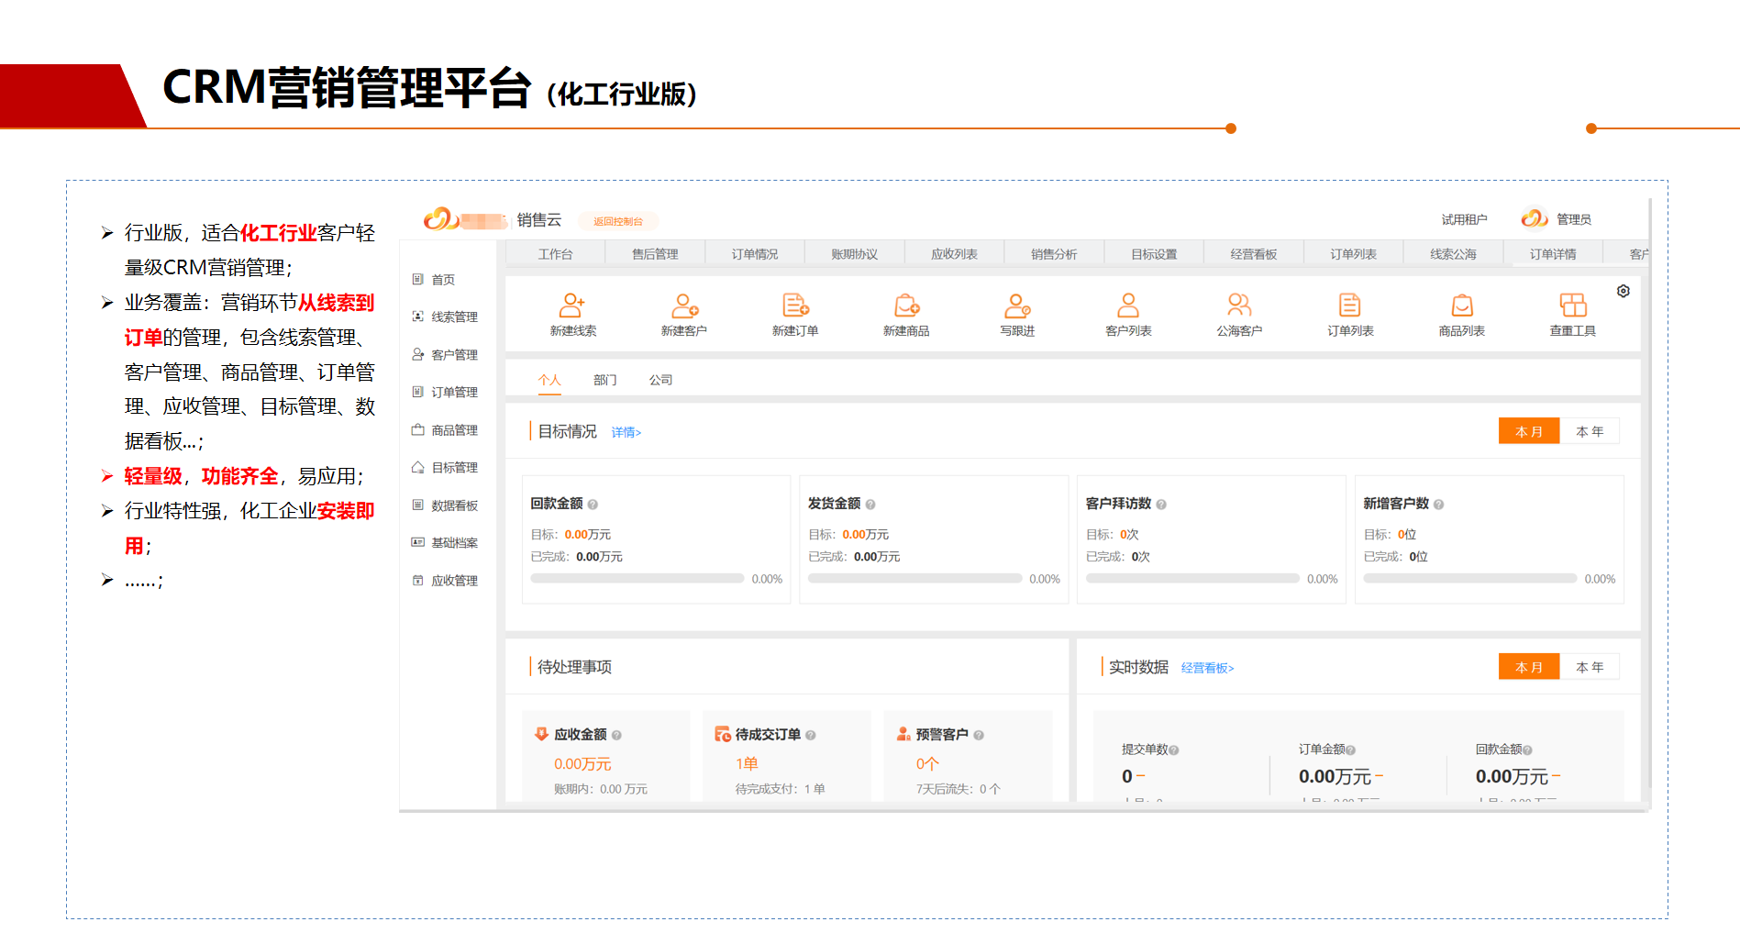Click the 1单 value under 待成交订单

tap(747, 764)
